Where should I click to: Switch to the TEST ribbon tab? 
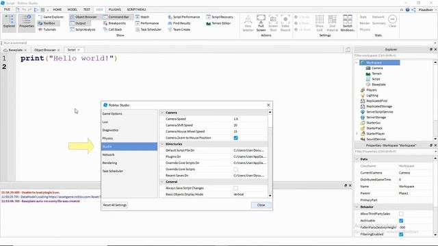pos(87,10)
